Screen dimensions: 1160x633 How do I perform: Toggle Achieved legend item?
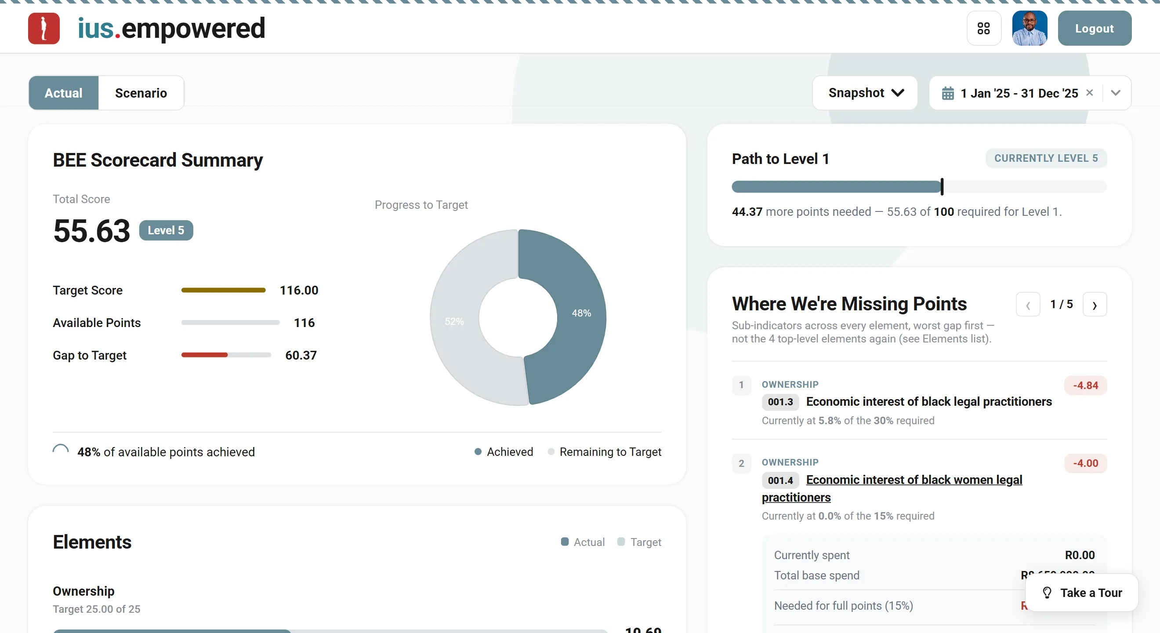coord(504,451)
